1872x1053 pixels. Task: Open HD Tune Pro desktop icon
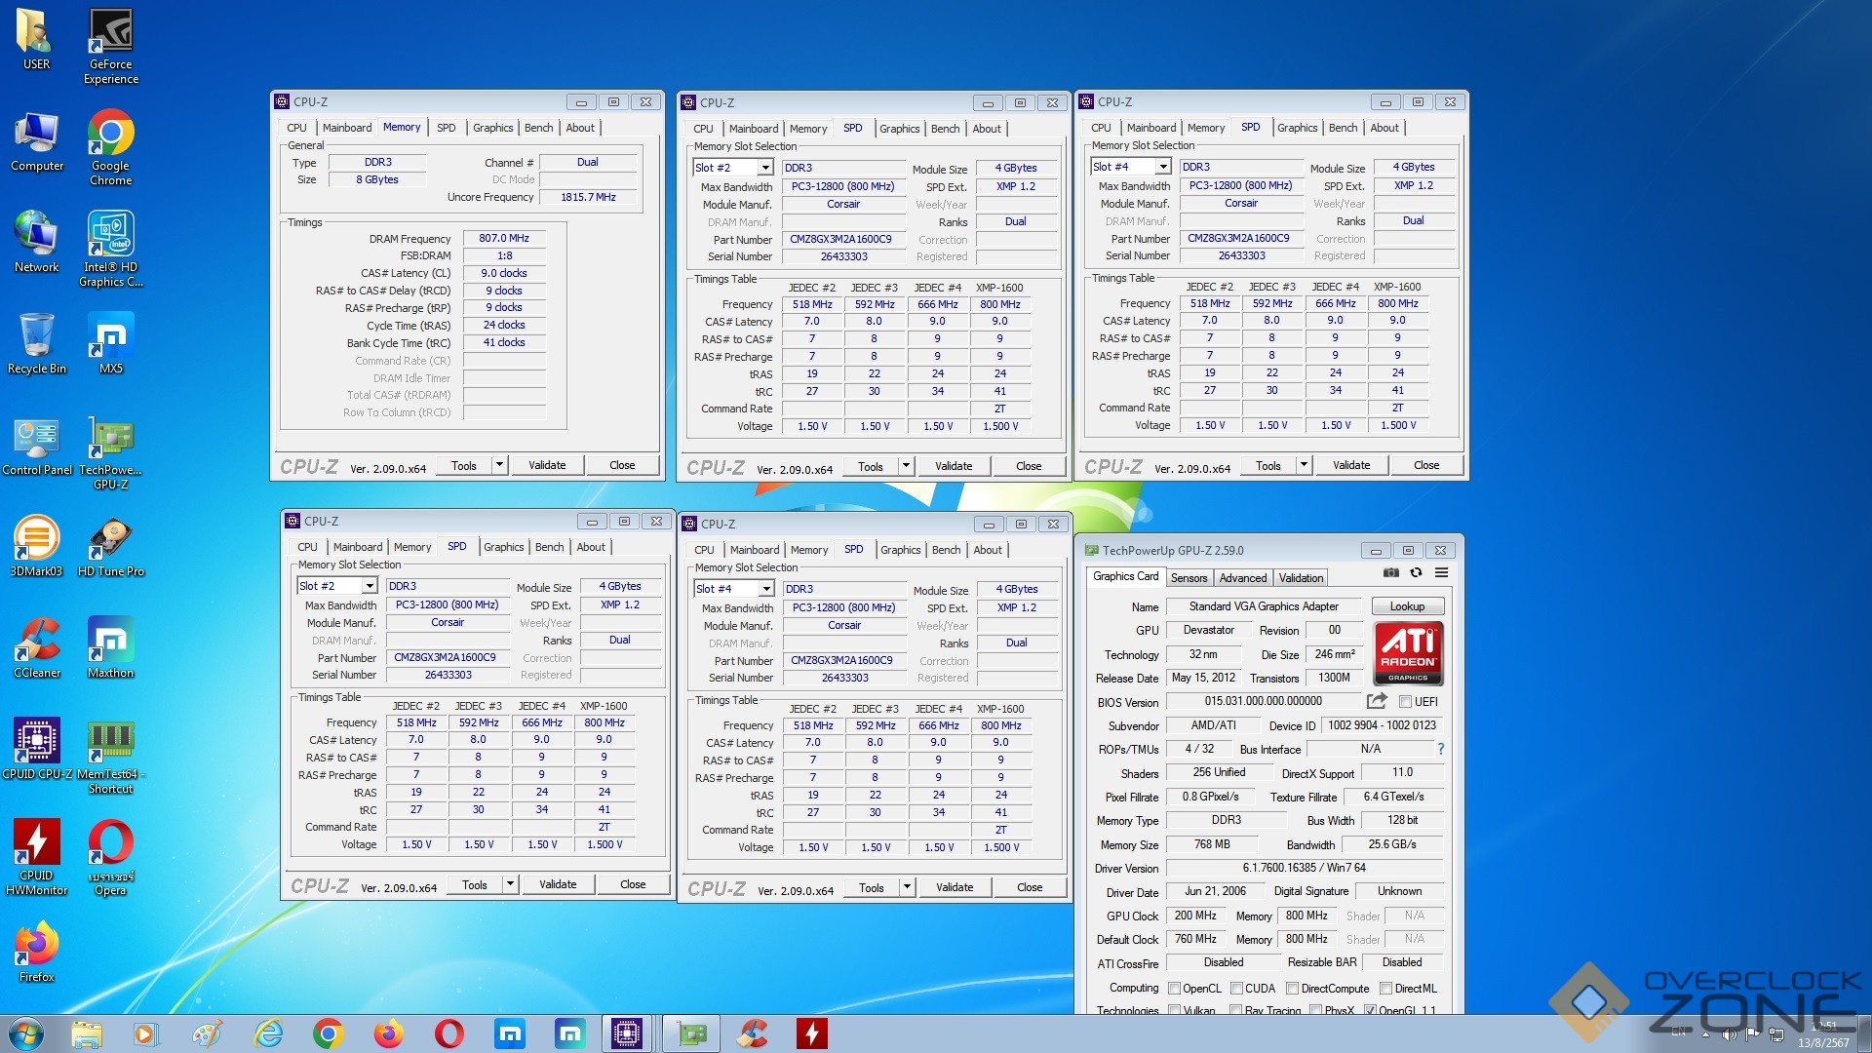click(111, 546)
